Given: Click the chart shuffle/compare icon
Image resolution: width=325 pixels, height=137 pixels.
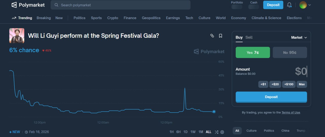Looking at the screenshot, I should 216,132.
